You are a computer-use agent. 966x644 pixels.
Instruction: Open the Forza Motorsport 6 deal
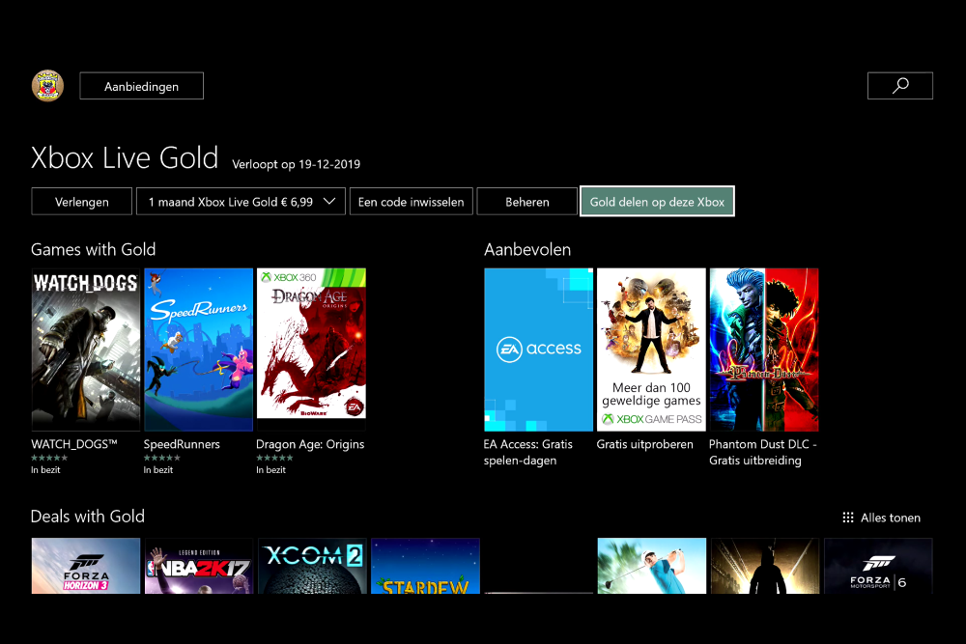point(878,566)
